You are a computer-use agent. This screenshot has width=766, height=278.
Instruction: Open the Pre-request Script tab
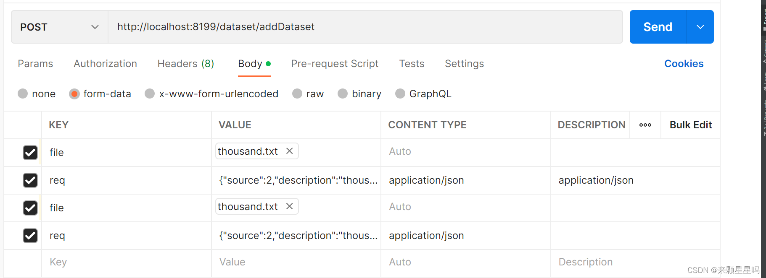tap(335, 64)
